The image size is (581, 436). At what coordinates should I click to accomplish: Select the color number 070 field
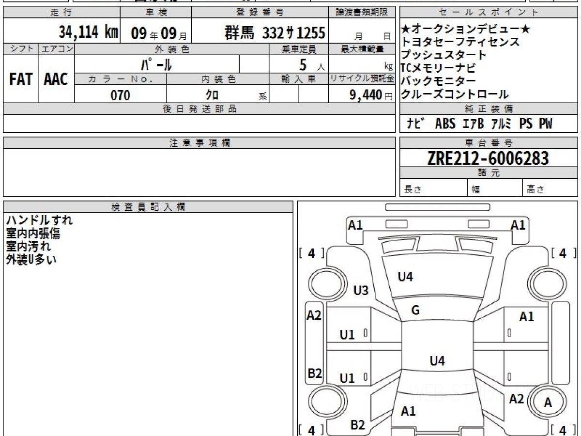pos(121,95)
